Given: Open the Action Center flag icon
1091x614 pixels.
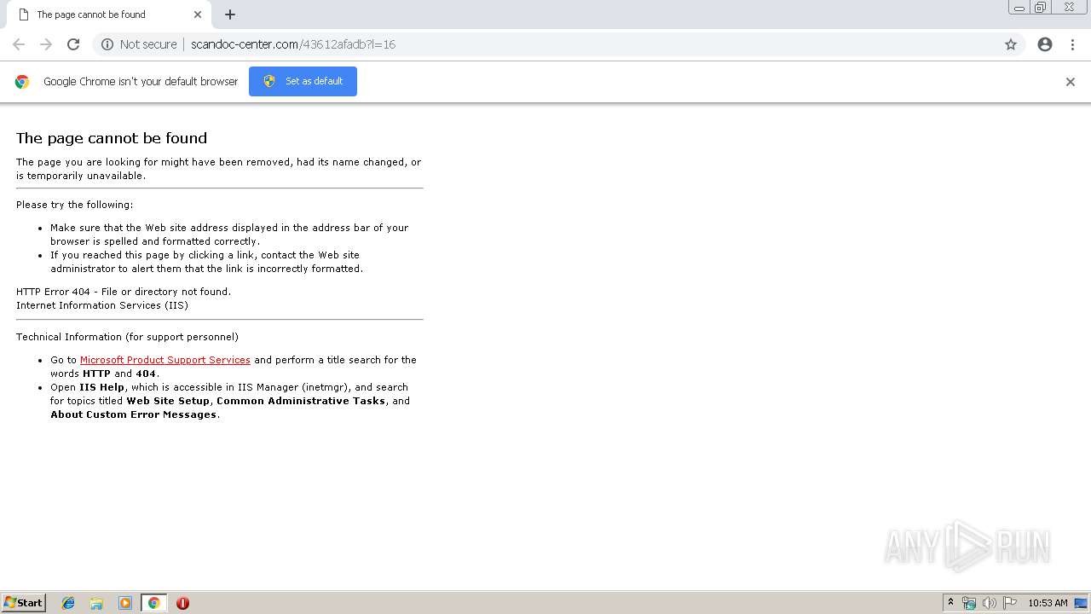Looking at the screenshot, I should point(1010,603).
